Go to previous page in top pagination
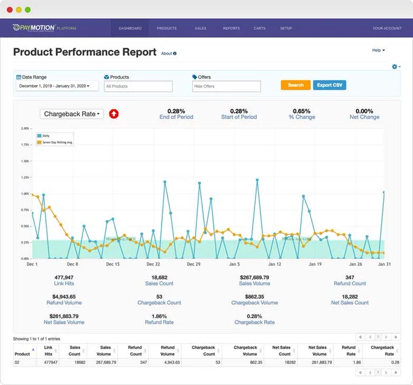 tap(370, 337)
